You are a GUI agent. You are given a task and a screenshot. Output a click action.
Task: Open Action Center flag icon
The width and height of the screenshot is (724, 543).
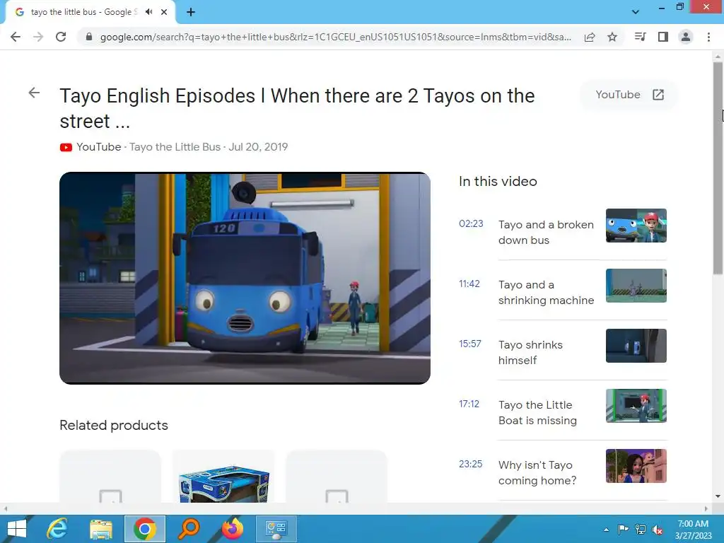pyautogui.click(x=623, y=530)
